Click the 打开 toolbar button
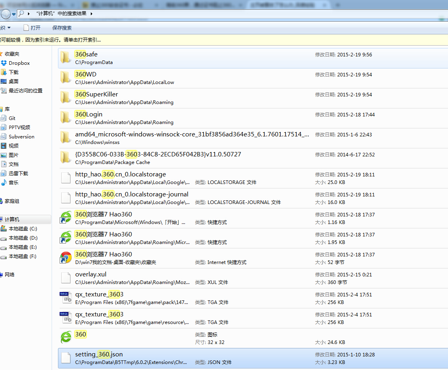Viewport: 448px width, 370px height. [x=32, y=28]
